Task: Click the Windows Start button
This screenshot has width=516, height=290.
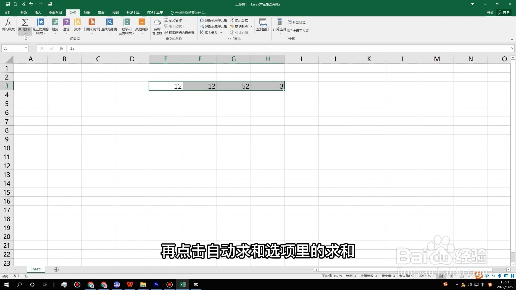Action: (6, 285)
